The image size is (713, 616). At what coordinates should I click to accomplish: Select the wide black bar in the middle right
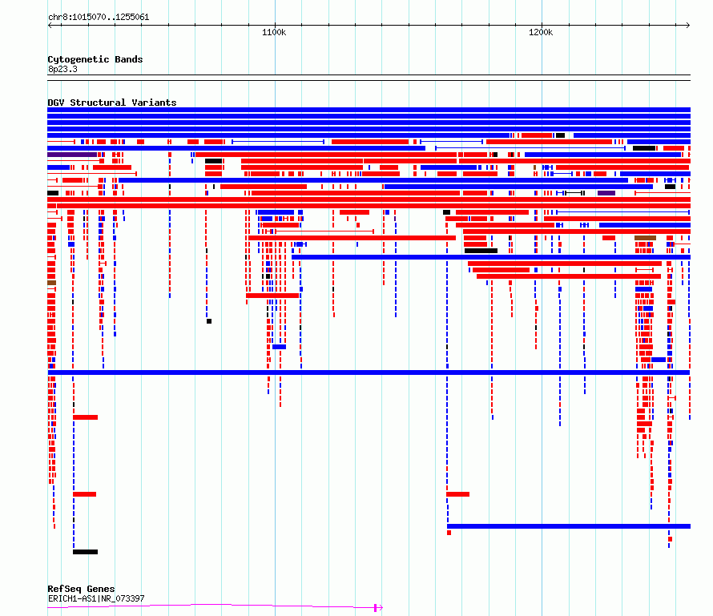481,251
